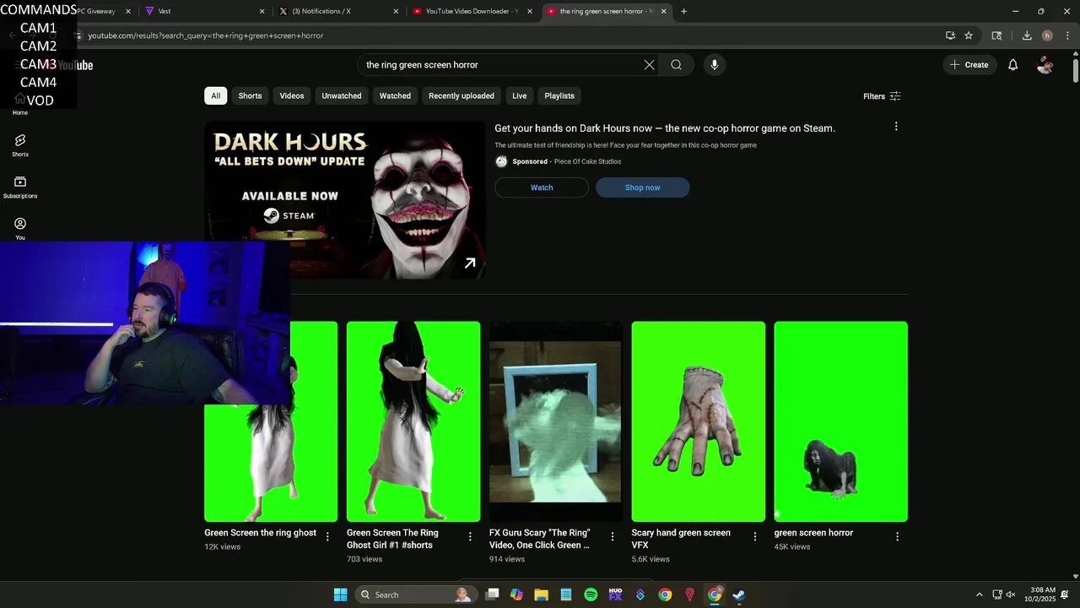Select the Shorts filter chip
The image size is (1080, 608).
point(250,95)
